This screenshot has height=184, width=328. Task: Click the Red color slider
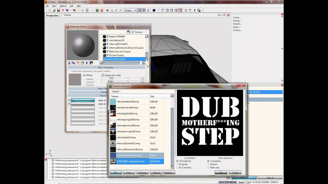point(127,78)
